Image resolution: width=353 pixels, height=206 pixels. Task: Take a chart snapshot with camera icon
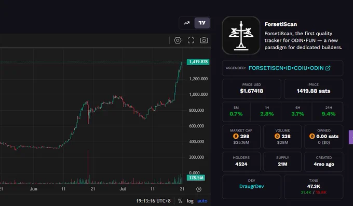204,40
